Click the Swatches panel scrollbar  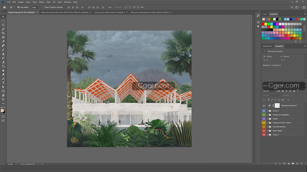(304, 28)
